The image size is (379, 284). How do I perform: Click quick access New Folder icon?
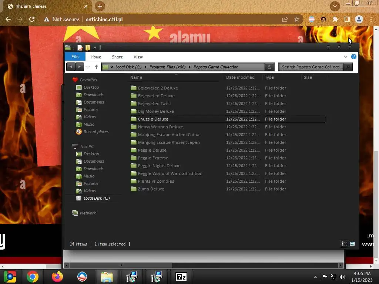pyautogui.click(x=88, y=48)
